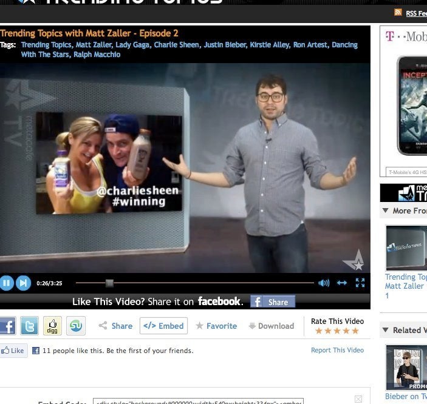Open Trending Topics Matt Zaller 1 link
This screenshot has height=404, width=427.
406,286
